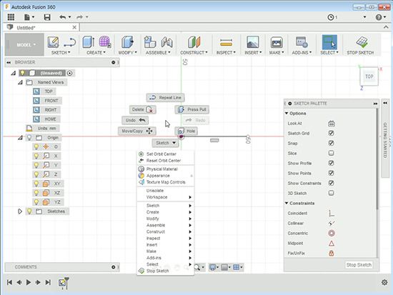Click the Stop Sketch button in Sketch Palette

[x=359, y=265]
